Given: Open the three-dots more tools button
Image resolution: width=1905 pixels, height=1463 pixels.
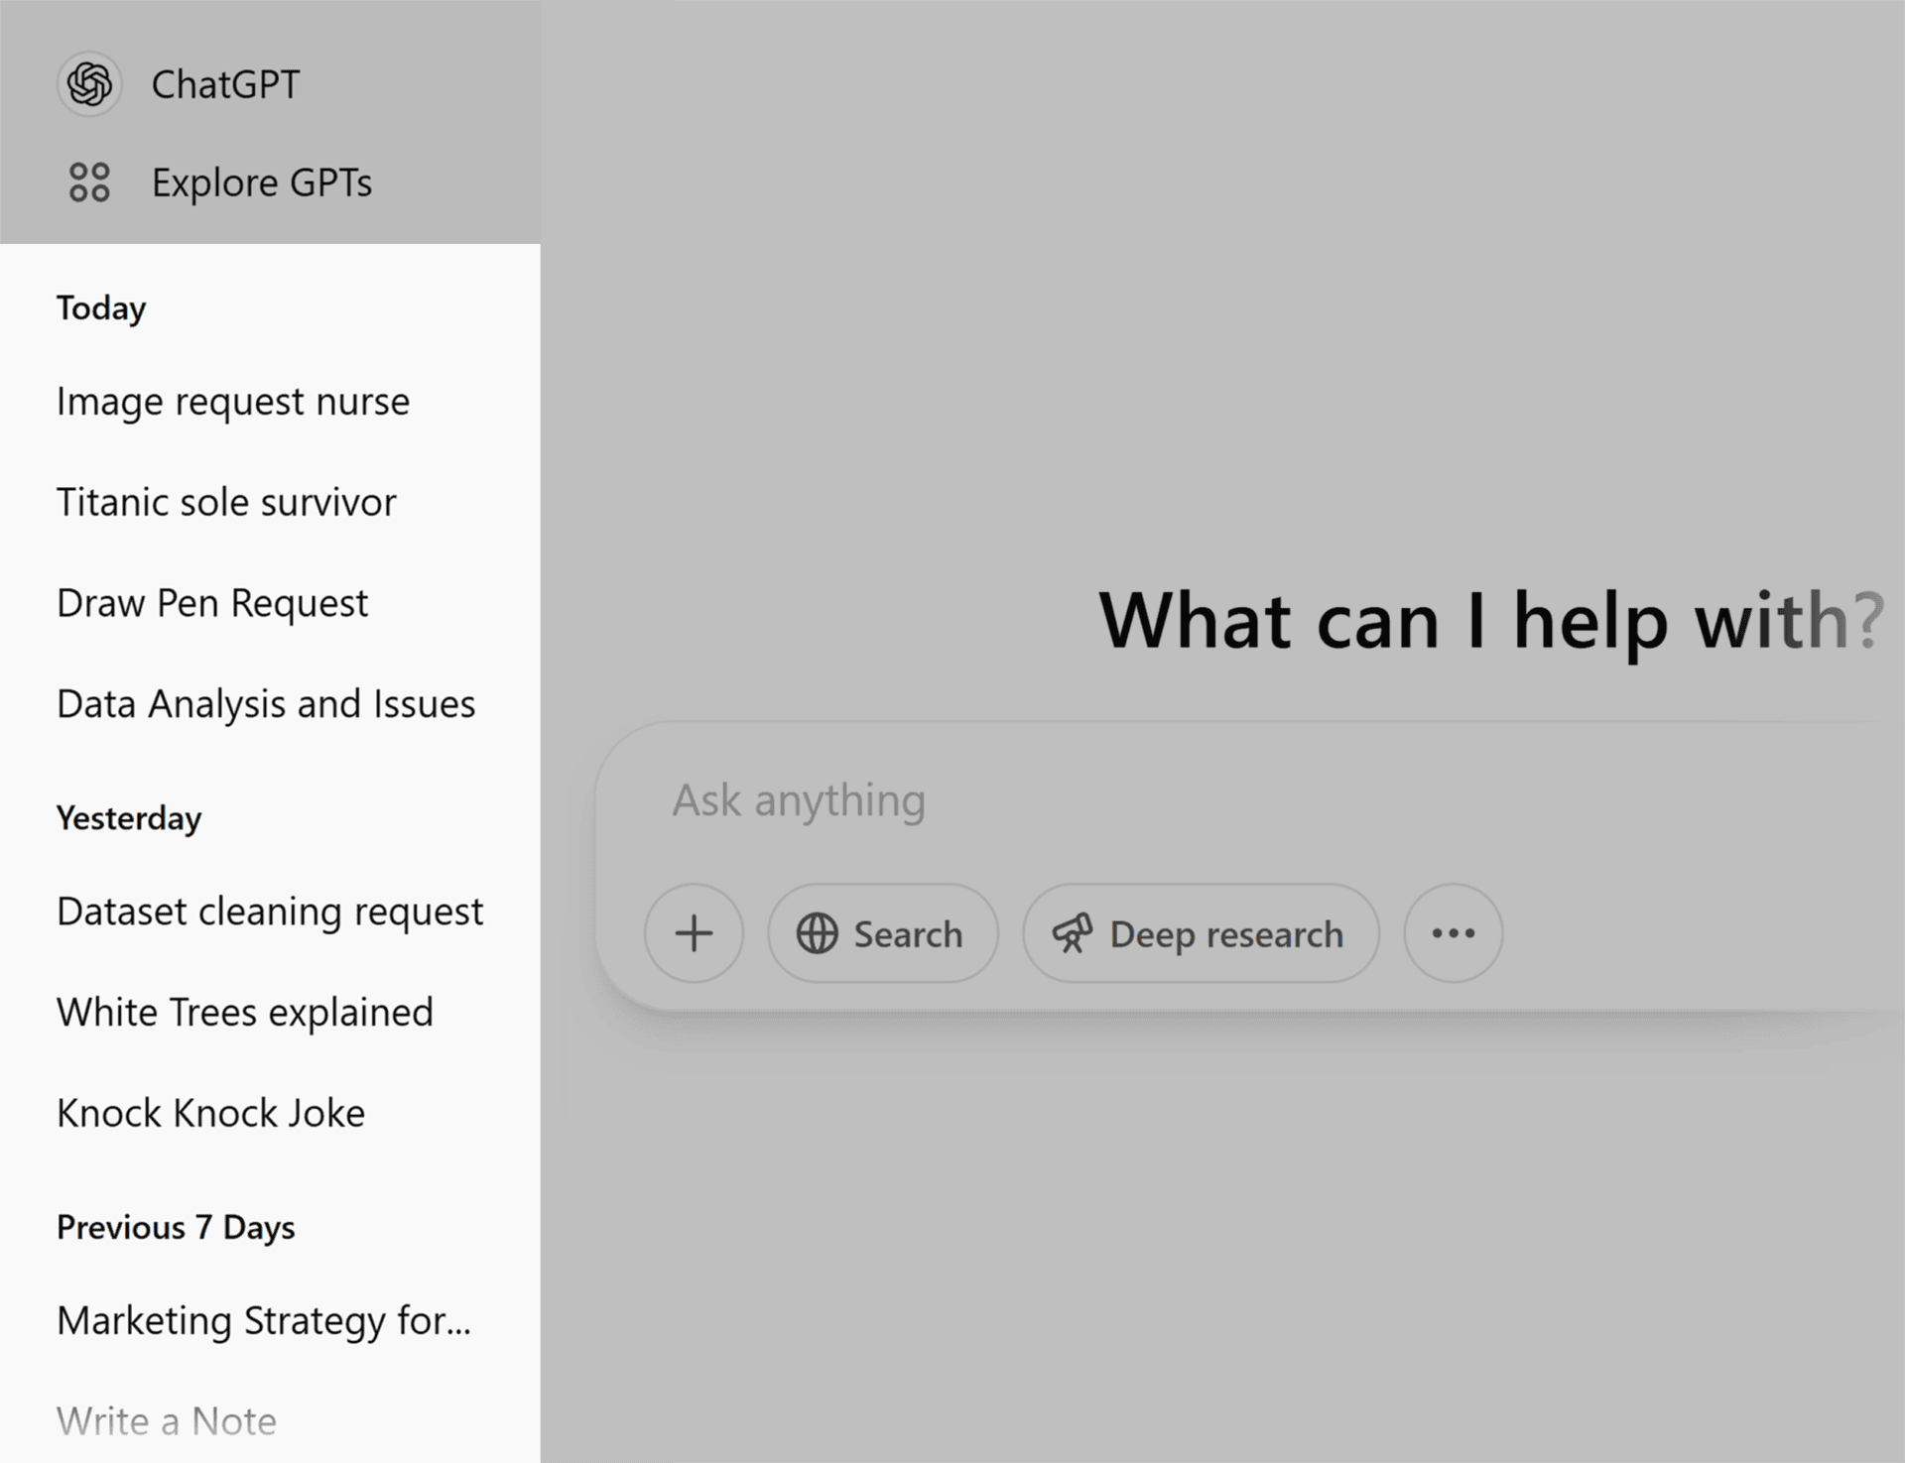Looking at the screenshot, I should 1453,933.
